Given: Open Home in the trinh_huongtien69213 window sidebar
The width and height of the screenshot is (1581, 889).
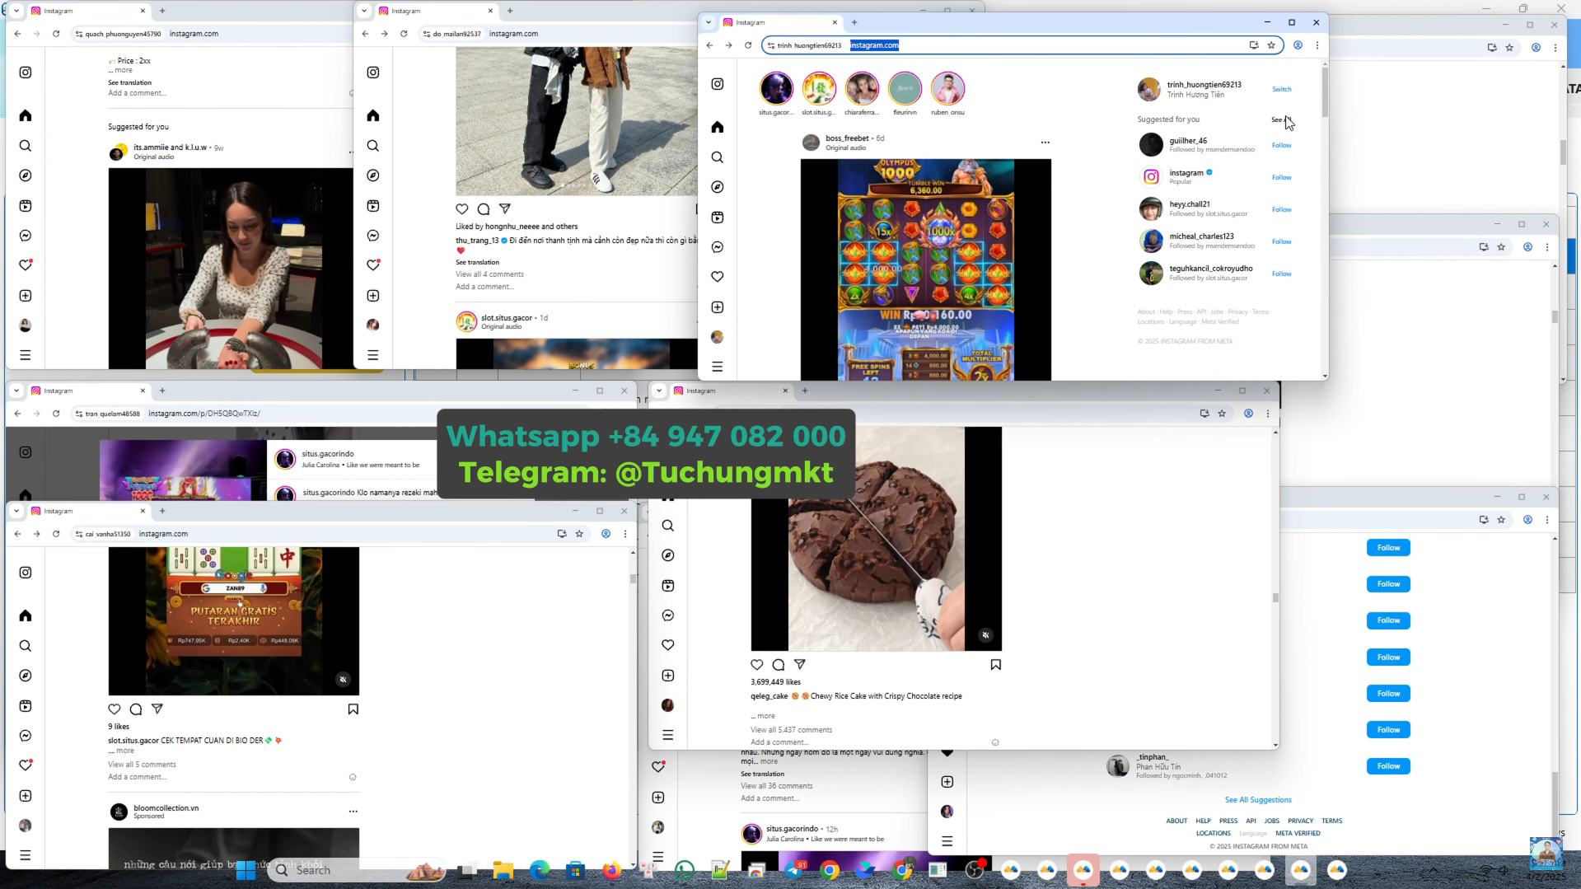Looking at the screenshot, I should tap(718, 127).
